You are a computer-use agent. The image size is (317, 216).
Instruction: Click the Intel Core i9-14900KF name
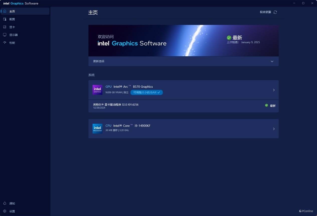132,126
